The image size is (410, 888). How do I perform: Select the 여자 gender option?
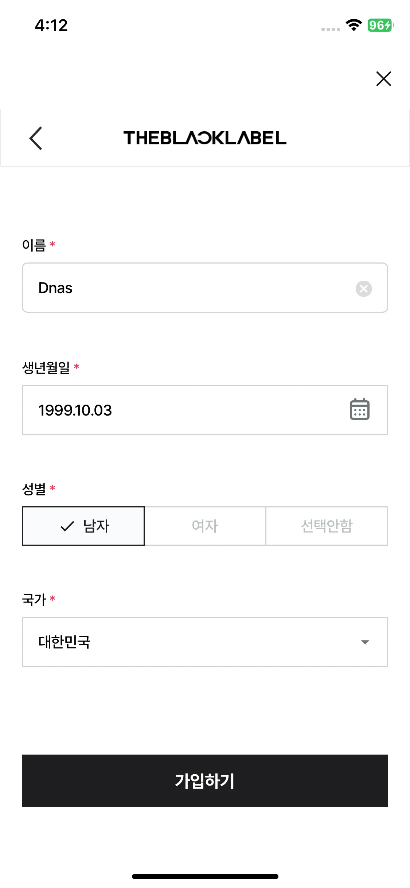point(205,526)
